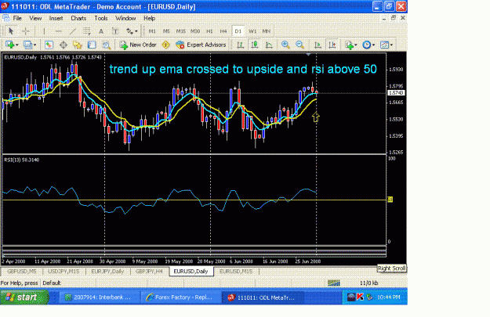The image size is (490, 317).
Task: Zoom out on the chart
Action: [299, 45]
